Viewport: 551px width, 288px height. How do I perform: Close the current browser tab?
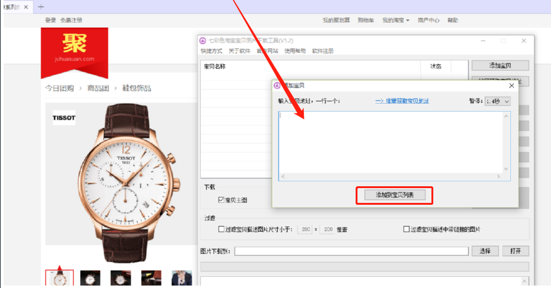[x=26, y=7]
